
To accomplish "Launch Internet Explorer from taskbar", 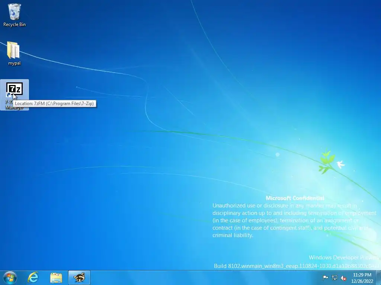I will 33,278.
